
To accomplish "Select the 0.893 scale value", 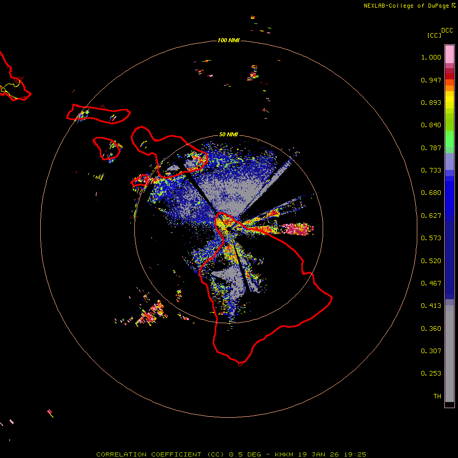I will click(x=431, y=102).
